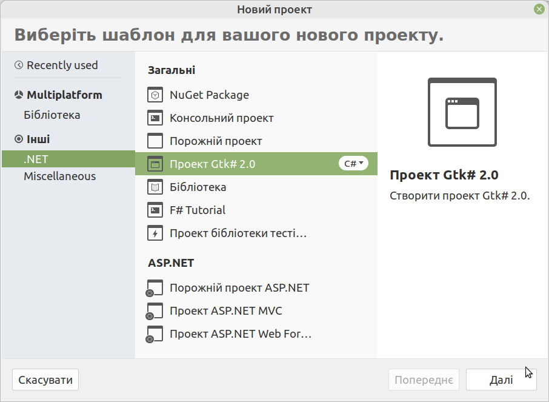Click the Порожній проект ASP.NET icon

click(x=155, y=288)
